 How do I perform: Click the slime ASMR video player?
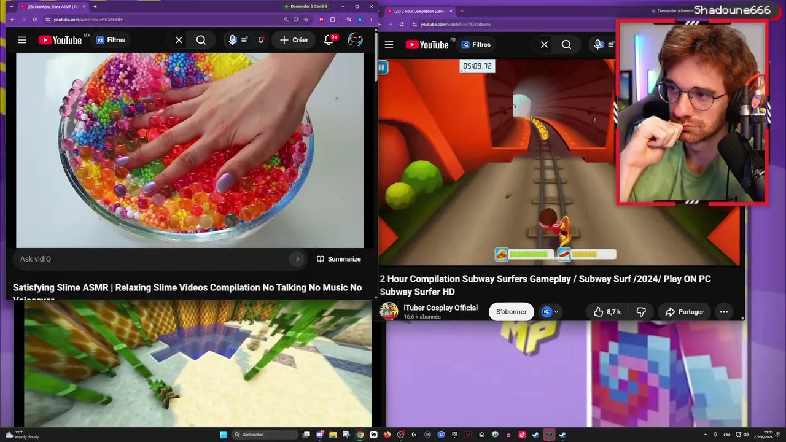coord(190,150)
